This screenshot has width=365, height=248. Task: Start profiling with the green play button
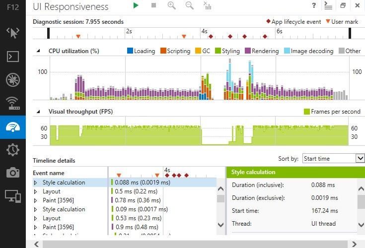pyautogui.click(x=136, y=5)
